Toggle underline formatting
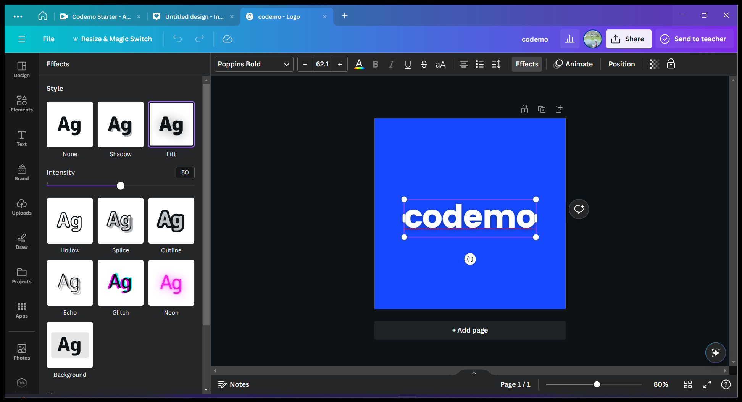The image size is (742, 402). click(x=408, y=64)
